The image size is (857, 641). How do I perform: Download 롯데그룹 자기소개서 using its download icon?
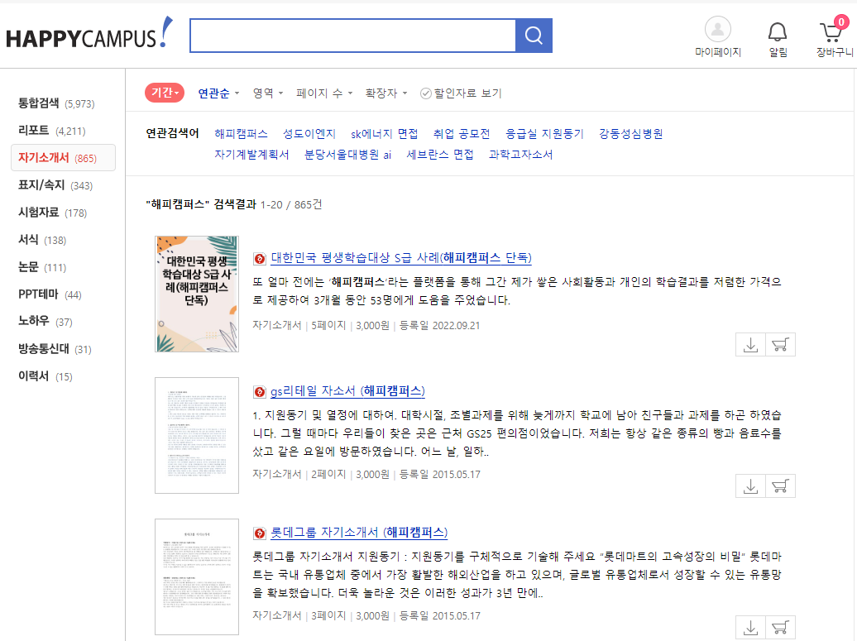pos(750,627)
